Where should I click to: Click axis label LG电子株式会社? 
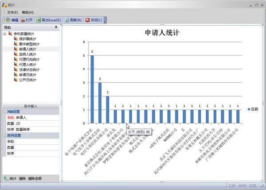point(160,138)
